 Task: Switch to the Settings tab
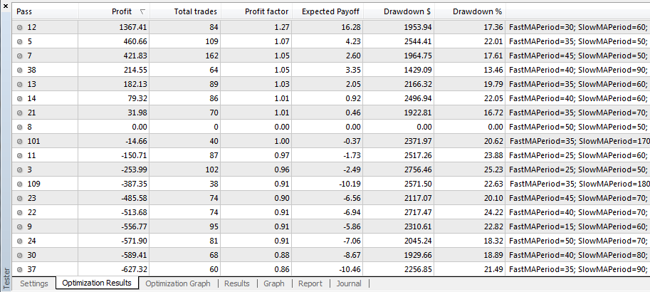(x=34, y=283)
